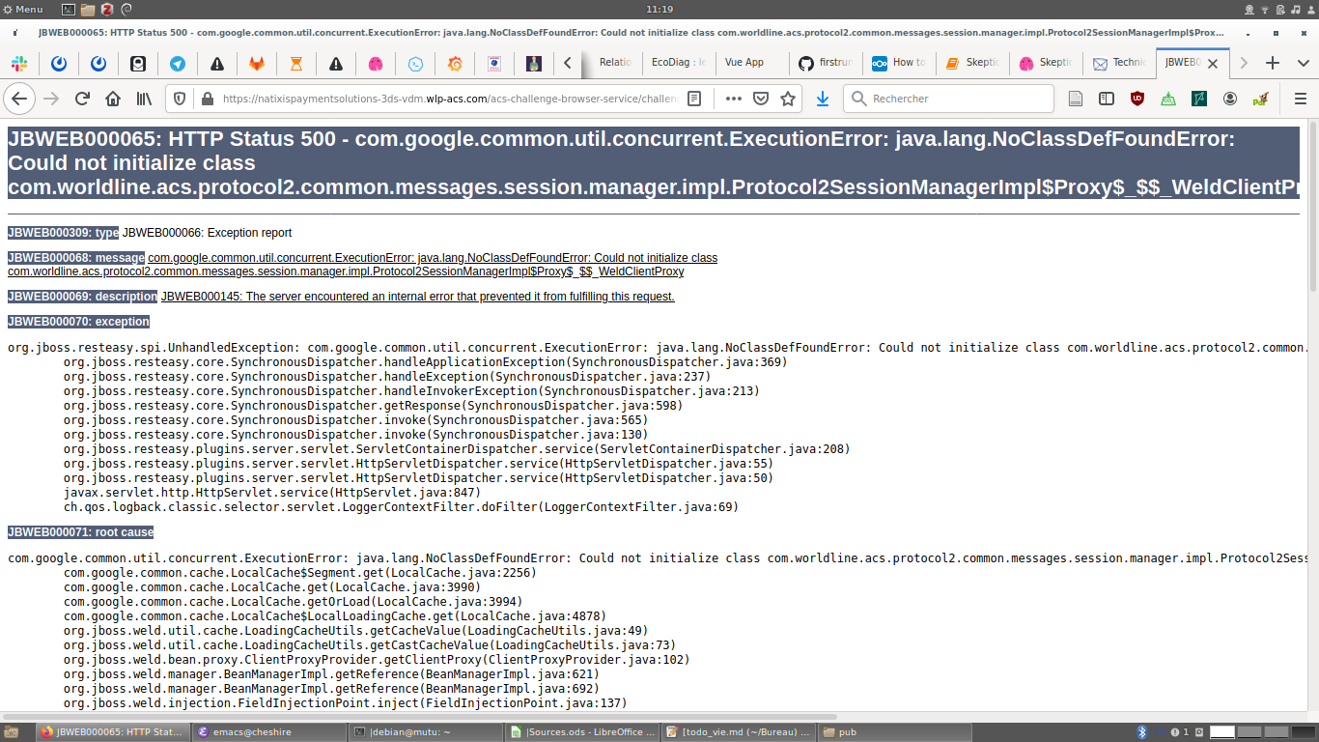Click the clock showing 11:19
1319x742 pixels.
[659, 9]
